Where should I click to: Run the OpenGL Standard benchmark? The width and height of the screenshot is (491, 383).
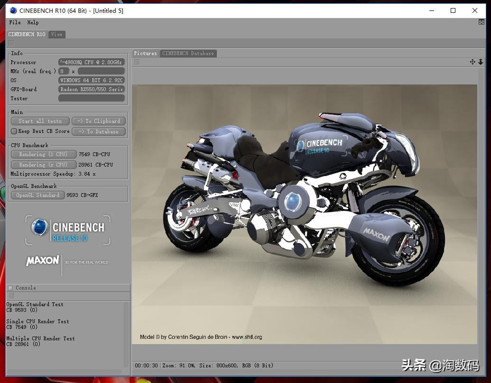[37, 195]
